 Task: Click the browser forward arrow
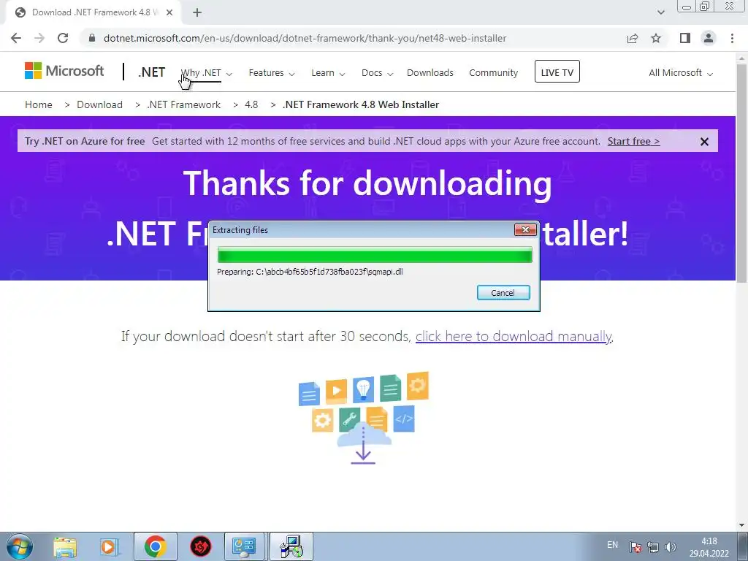39,38
